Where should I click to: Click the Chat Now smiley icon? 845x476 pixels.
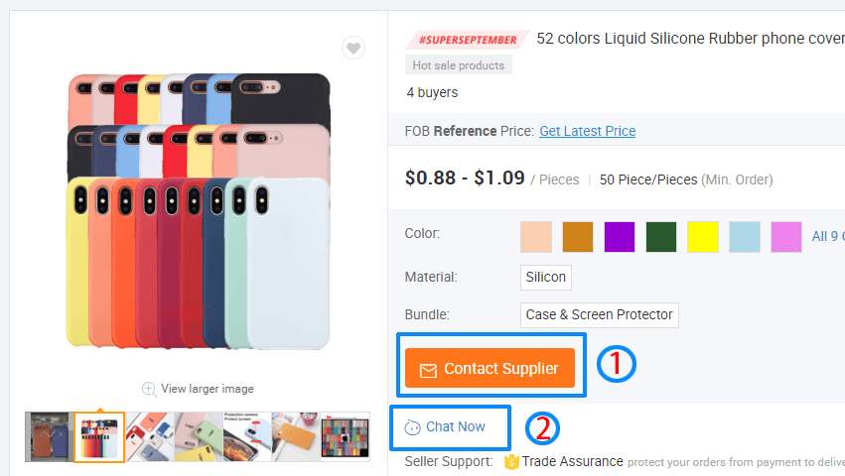point(412,427)
